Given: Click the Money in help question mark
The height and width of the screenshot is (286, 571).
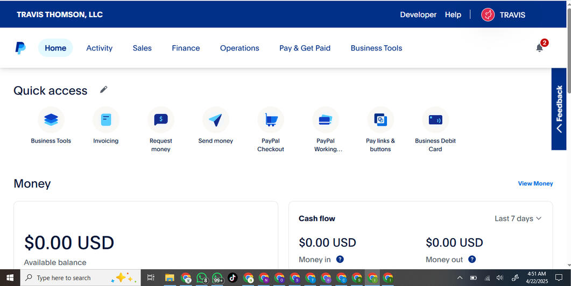Looking at the screenshot, I should (x=340, y=259).
